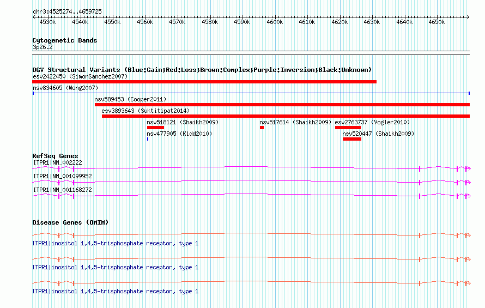Viewport: 485px width, 308px height.
Task: Open the nsv589453 (Cooper2011) variant label
Action: tap(130, 99)
